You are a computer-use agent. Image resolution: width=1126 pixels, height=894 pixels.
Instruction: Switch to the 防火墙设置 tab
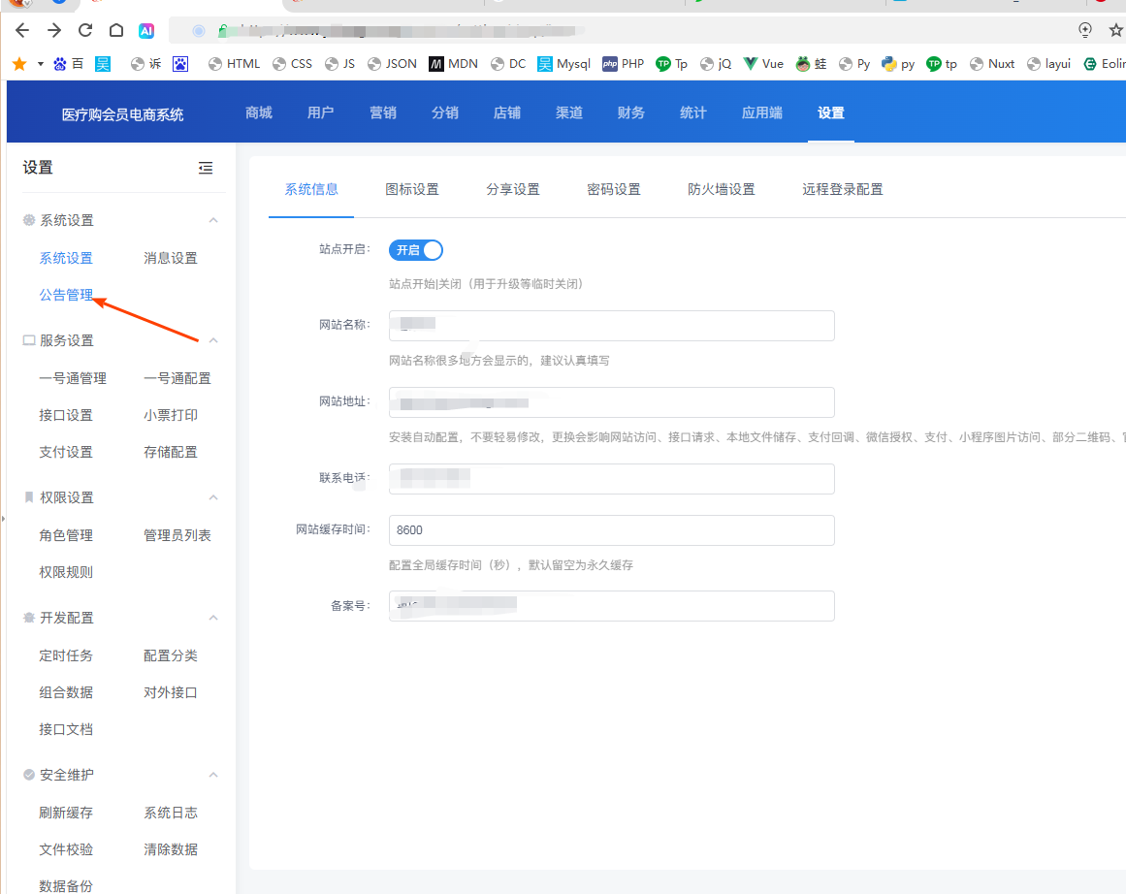pyautogui.click(x=721, y=190)
